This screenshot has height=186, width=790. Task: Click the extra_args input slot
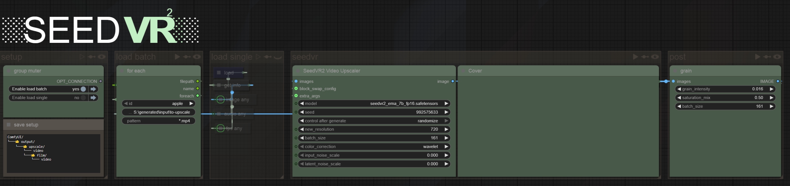pyautogui.click(x=296, y=96)
